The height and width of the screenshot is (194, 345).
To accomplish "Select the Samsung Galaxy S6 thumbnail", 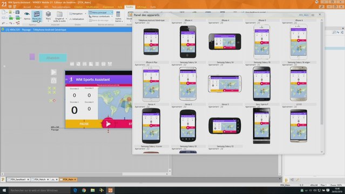I will coord(262,84).
